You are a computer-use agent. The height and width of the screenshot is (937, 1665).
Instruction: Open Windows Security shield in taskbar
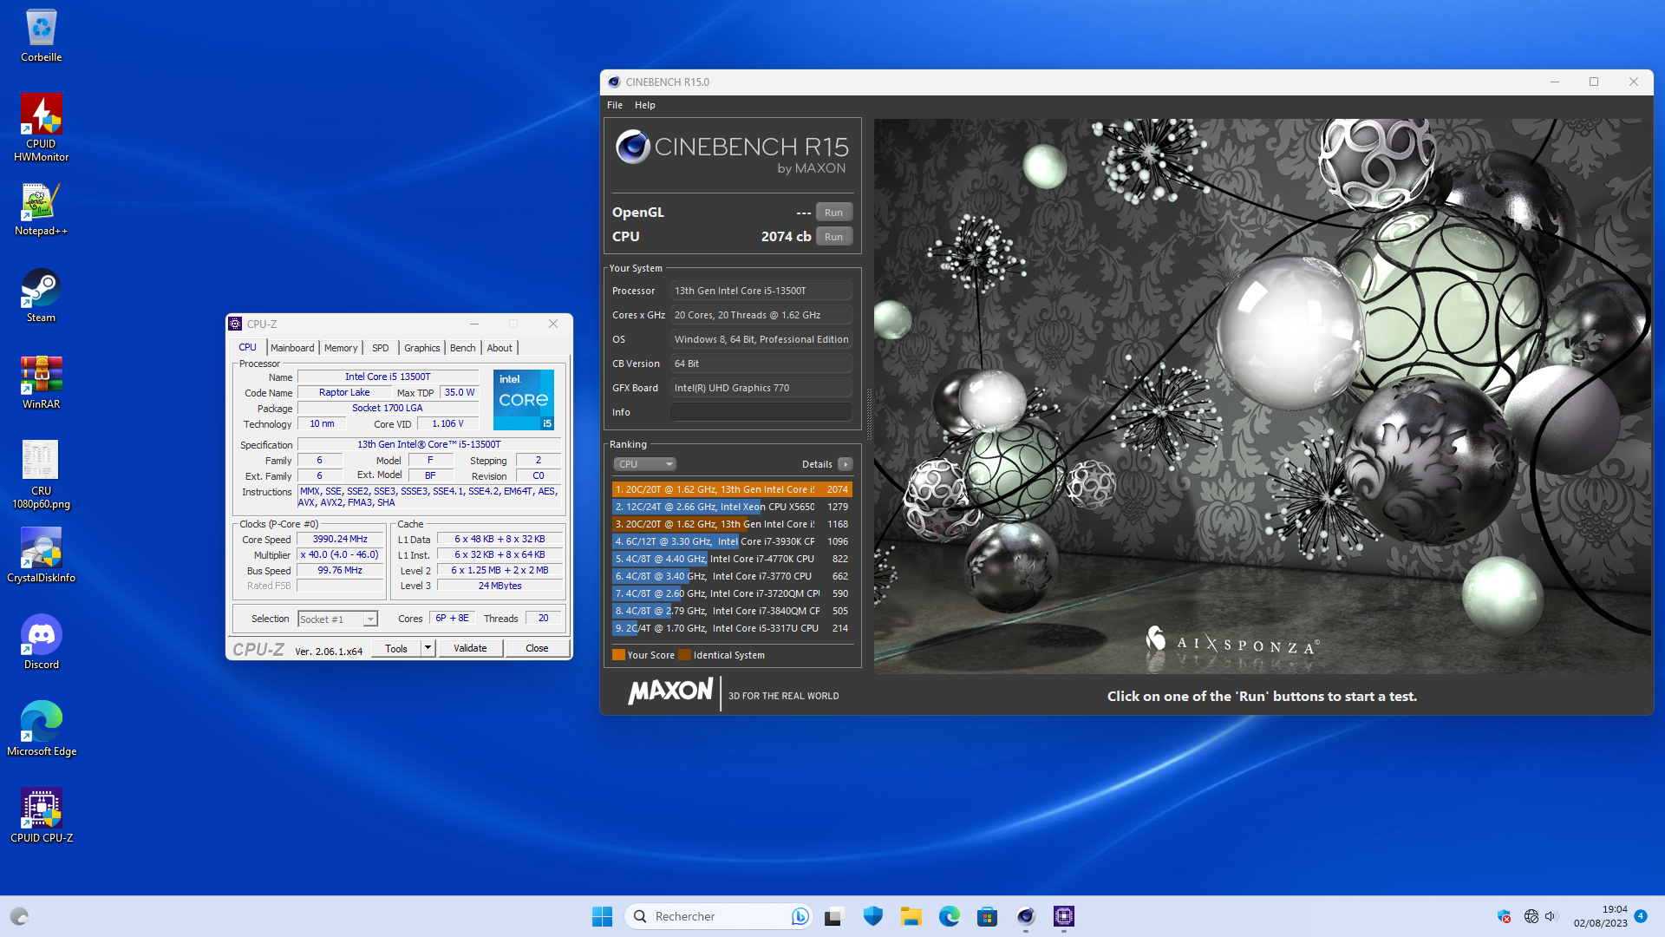(872, 916)
